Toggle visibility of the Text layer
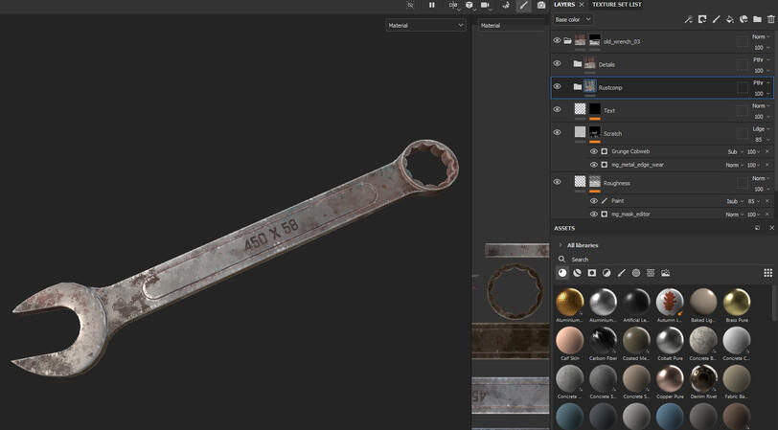This screenshot has width=778, height=430. click(557, 110)
